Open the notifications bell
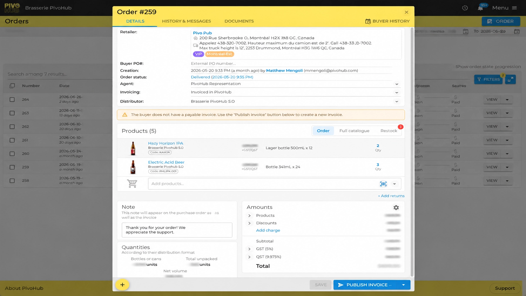 coord(480,8)
